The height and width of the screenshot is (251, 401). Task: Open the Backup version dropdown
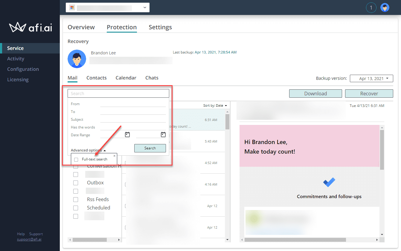coord(371,78)
